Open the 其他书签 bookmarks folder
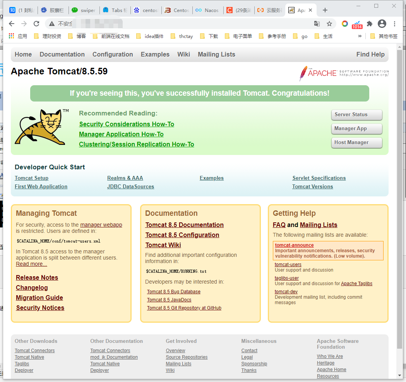The height and width of the screenshot is (382, 406). click(x=384, y=36)
